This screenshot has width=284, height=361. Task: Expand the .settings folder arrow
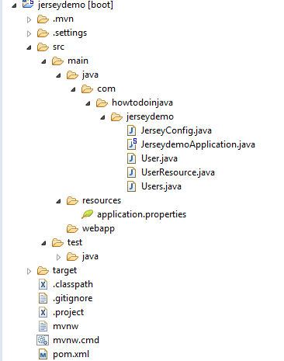[x=29, y=33]
